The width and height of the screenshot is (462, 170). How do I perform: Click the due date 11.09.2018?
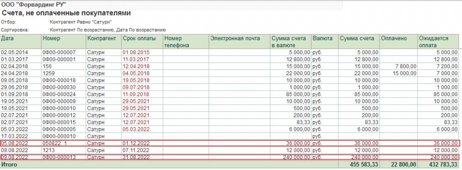136,94
